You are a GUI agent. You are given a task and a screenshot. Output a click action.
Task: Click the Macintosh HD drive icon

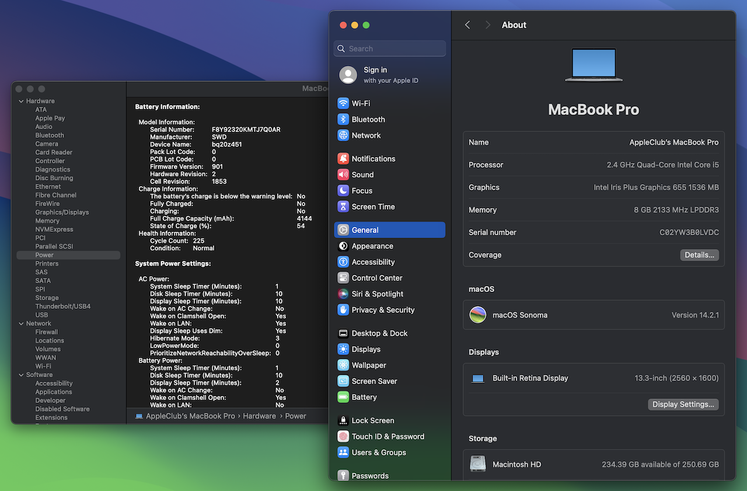pos(478,464)
